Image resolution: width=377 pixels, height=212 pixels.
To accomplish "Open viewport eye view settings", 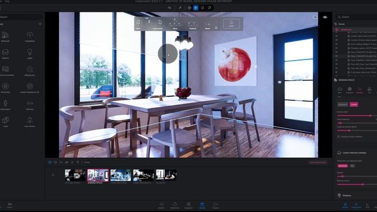I will click(325, 17).
